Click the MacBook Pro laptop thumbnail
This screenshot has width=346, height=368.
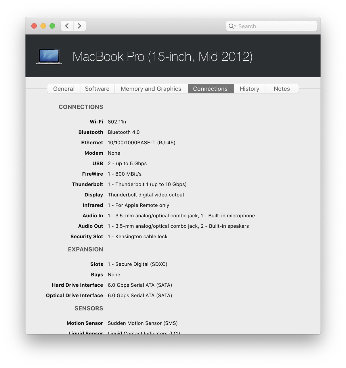coord(49,56)
